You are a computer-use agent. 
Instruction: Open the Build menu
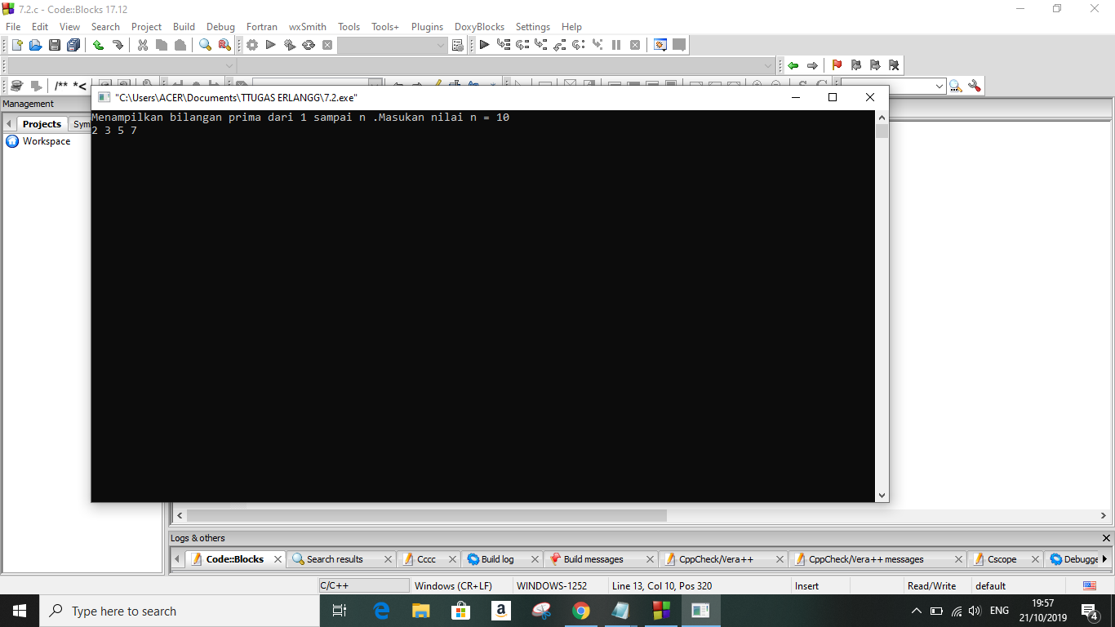pyautogui.click(x=184, y=27)
